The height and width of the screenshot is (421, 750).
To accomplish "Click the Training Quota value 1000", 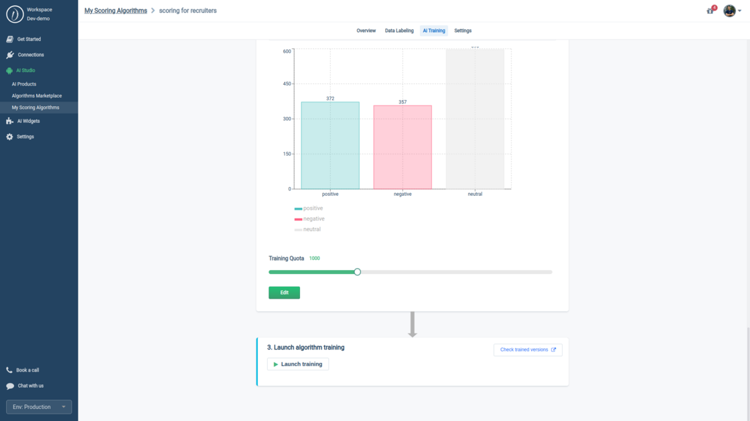I will pos(314,258).
